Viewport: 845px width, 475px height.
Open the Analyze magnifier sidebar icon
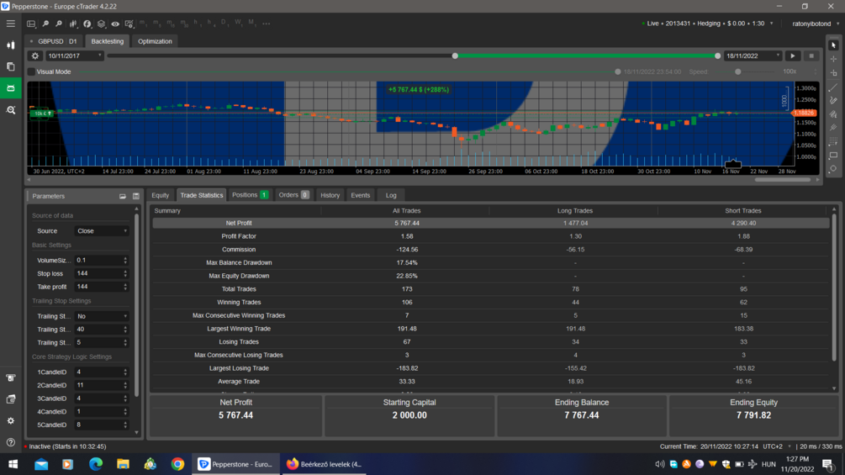pos(11,110)
